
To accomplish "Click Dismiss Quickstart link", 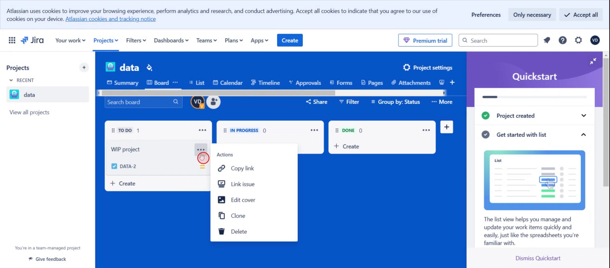I will (x=538, y=258).
